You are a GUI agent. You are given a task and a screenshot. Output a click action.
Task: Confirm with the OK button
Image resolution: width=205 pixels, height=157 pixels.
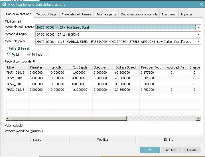[x=150, y=150]
